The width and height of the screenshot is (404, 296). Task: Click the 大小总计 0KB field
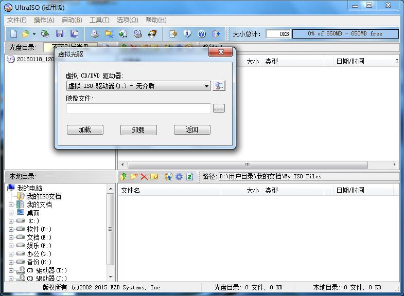tap(278, 34)
